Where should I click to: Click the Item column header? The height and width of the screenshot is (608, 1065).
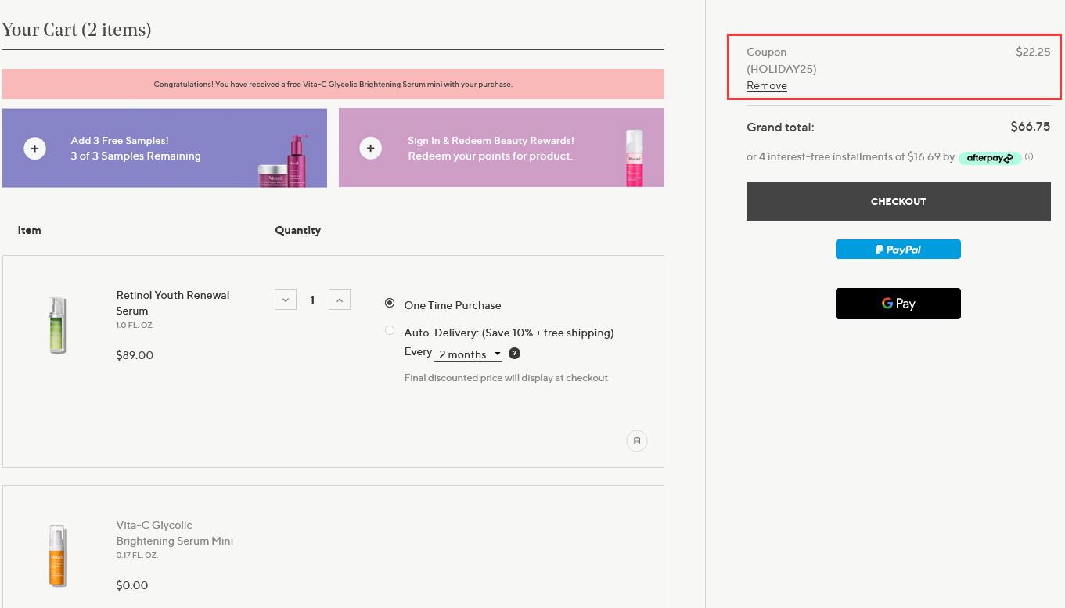[x=30, y=230]
